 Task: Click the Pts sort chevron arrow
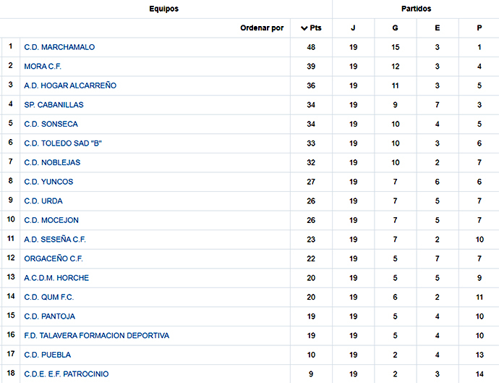304,28
